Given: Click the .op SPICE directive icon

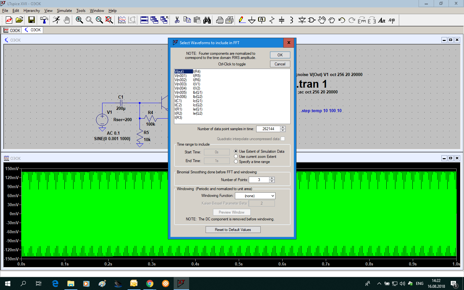Looking at the screenshot, I should tap(392, 20).
